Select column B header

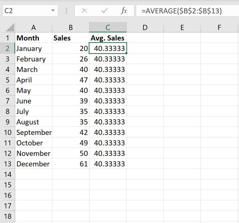click(x=71, y=28)
